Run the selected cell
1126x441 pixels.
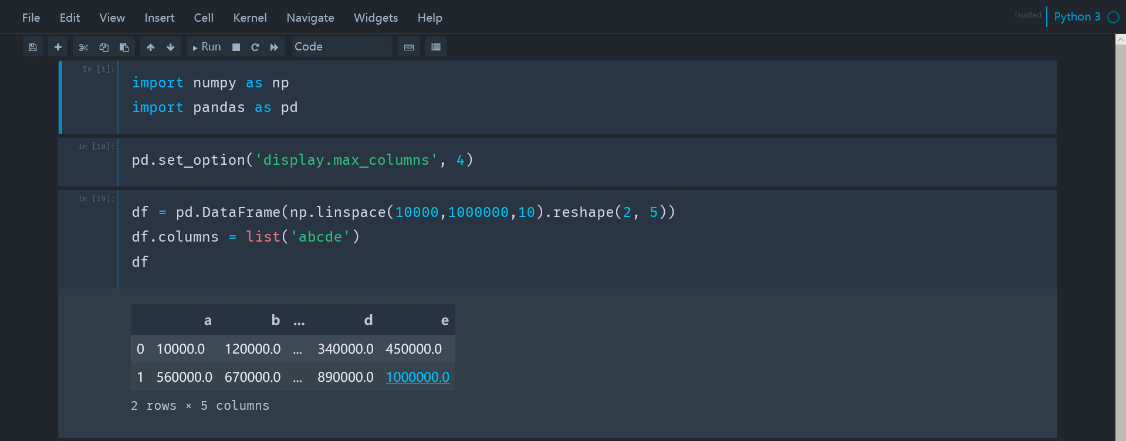tap(207, 47)
